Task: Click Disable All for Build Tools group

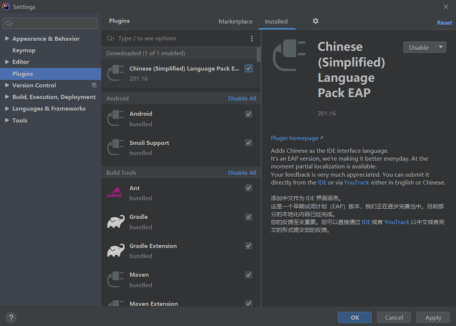Action: coord(242,173)
